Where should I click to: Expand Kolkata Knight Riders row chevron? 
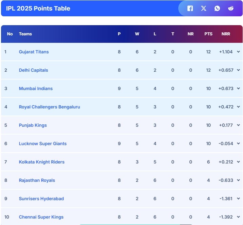[x=238, y=162]
